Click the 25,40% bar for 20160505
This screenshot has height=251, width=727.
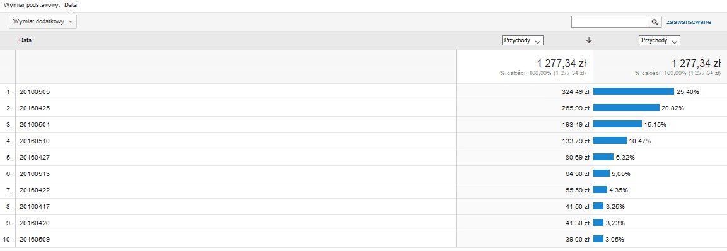(x=633, y=91)
